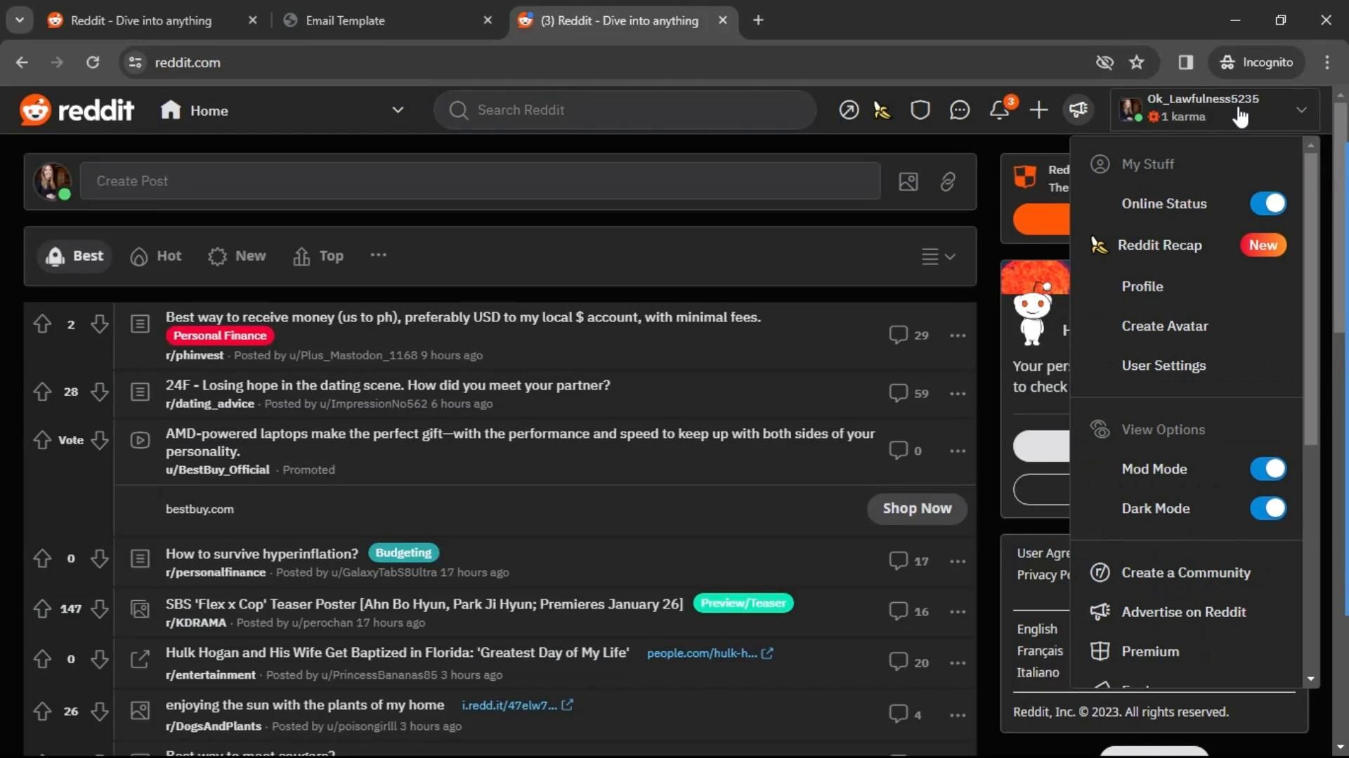Expand the Home feed dropdown
This screenshot has width=1349, height=758.
(x=398, y=110)
